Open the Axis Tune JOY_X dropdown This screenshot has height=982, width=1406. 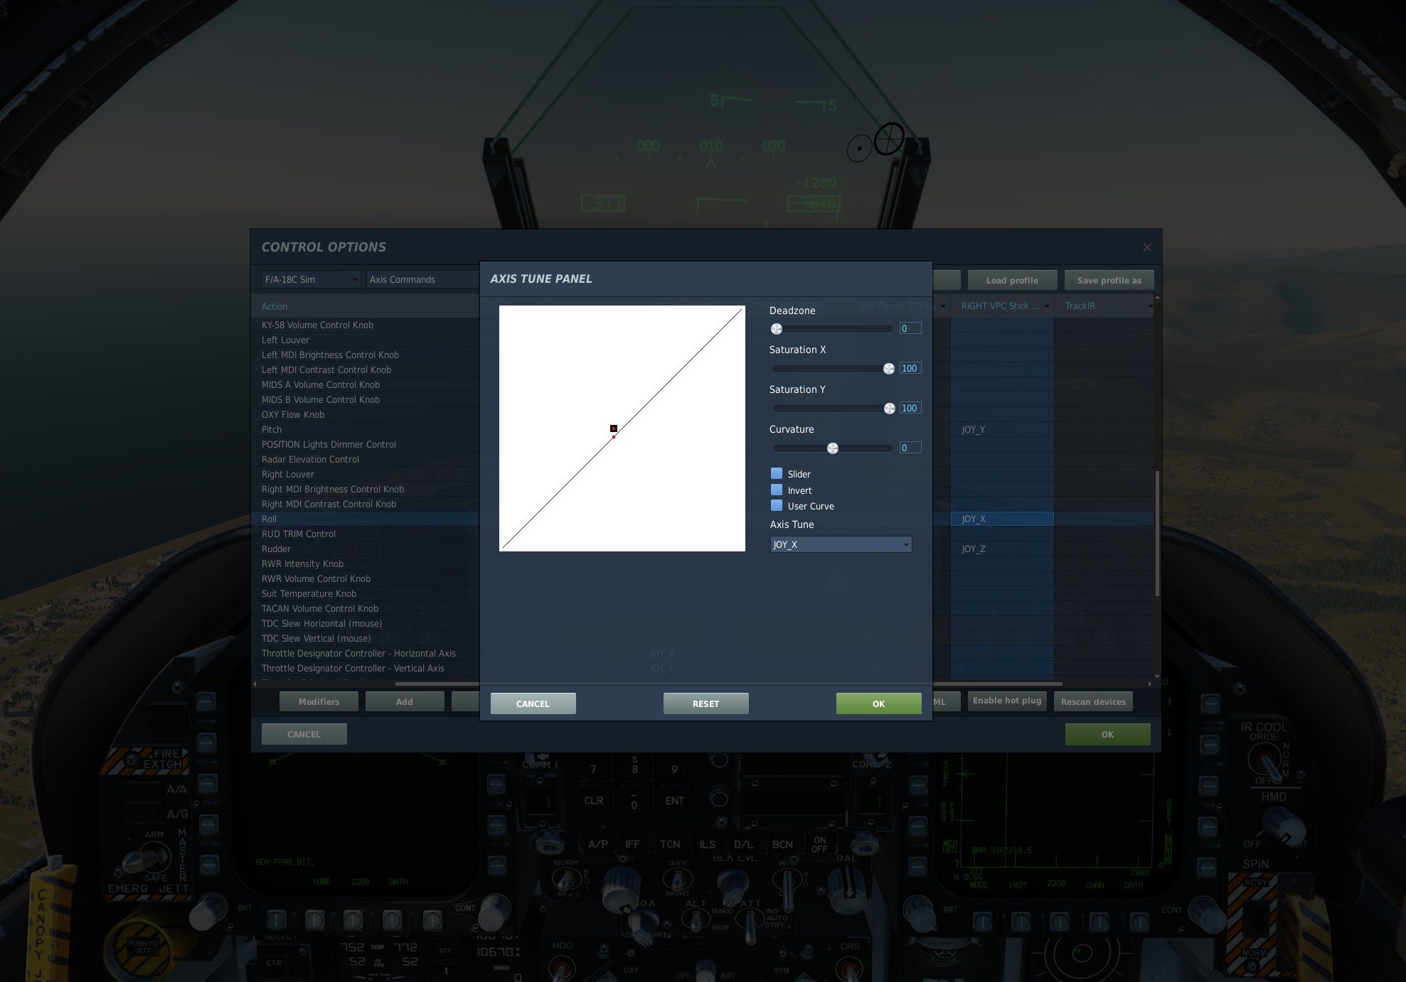coord(841,544)
